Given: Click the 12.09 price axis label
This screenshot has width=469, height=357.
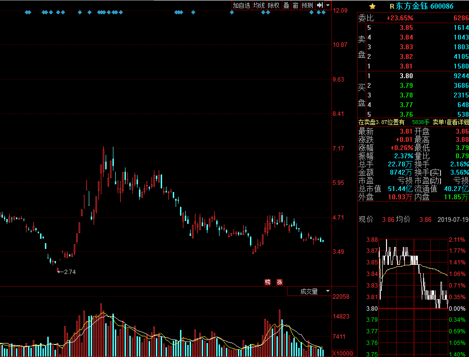Looking at the screenshot, I should click(340, 11).
